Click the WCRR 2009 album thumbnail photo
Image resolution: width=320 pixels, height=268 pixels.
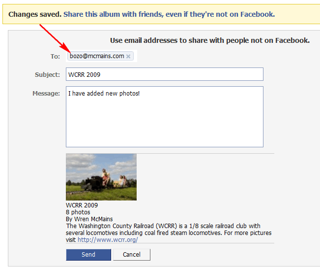point(101,177)
